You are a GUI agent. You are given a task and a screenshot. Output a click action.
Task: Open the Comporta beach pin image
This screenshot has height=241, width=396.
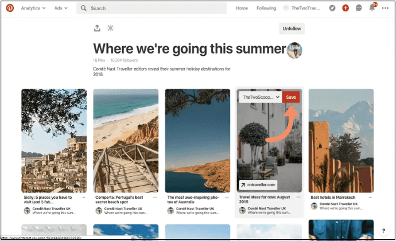click(x=126, y=140)
